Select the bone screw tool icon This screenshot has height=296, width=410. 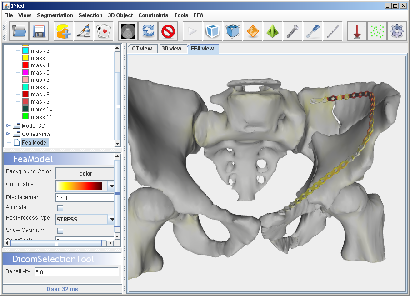coord(292,31)
